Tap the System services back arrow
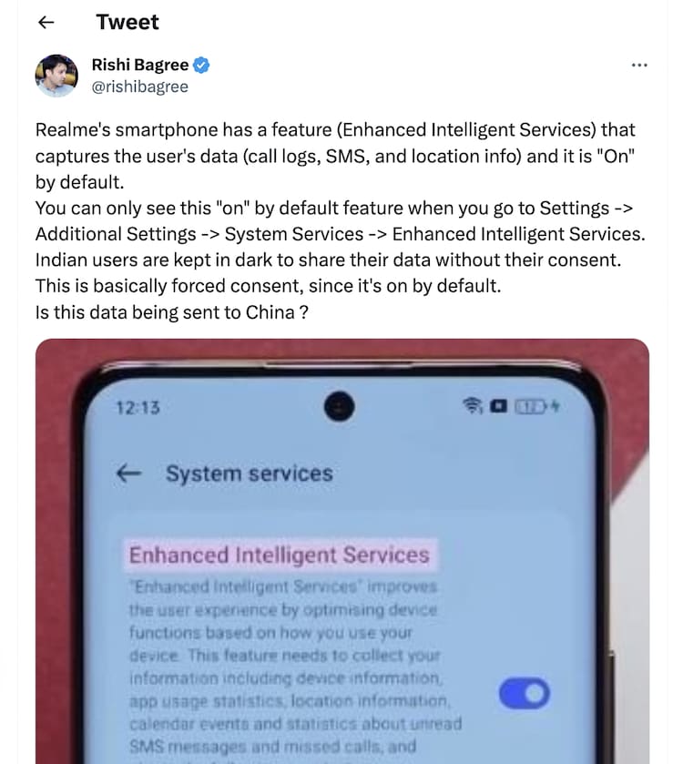This screenshot has height=764, width=683. (x=129, y=474)
